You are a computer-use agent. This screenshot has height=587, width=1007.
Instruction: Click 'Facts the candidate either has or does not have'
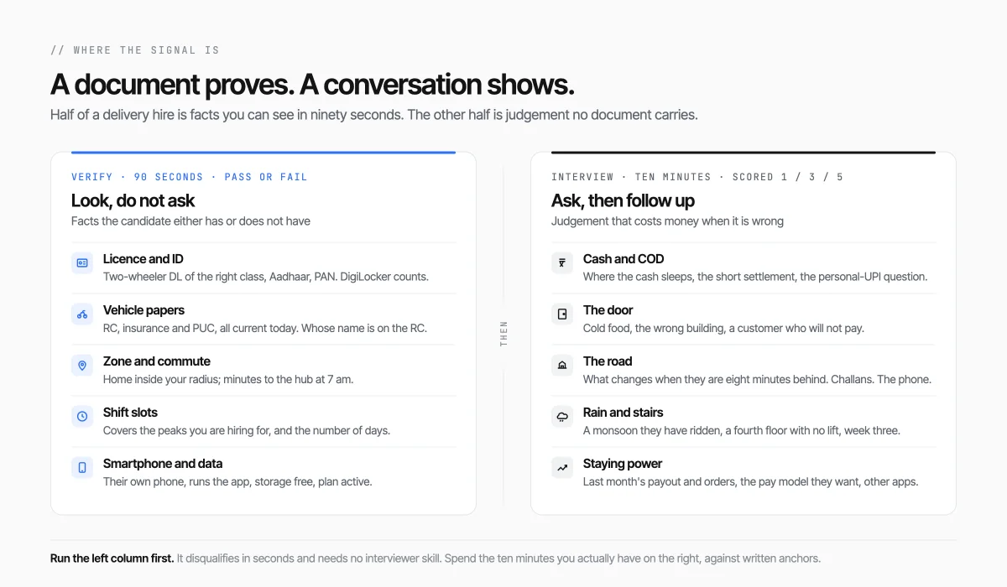pyautogui.click(x=190, y=221)
